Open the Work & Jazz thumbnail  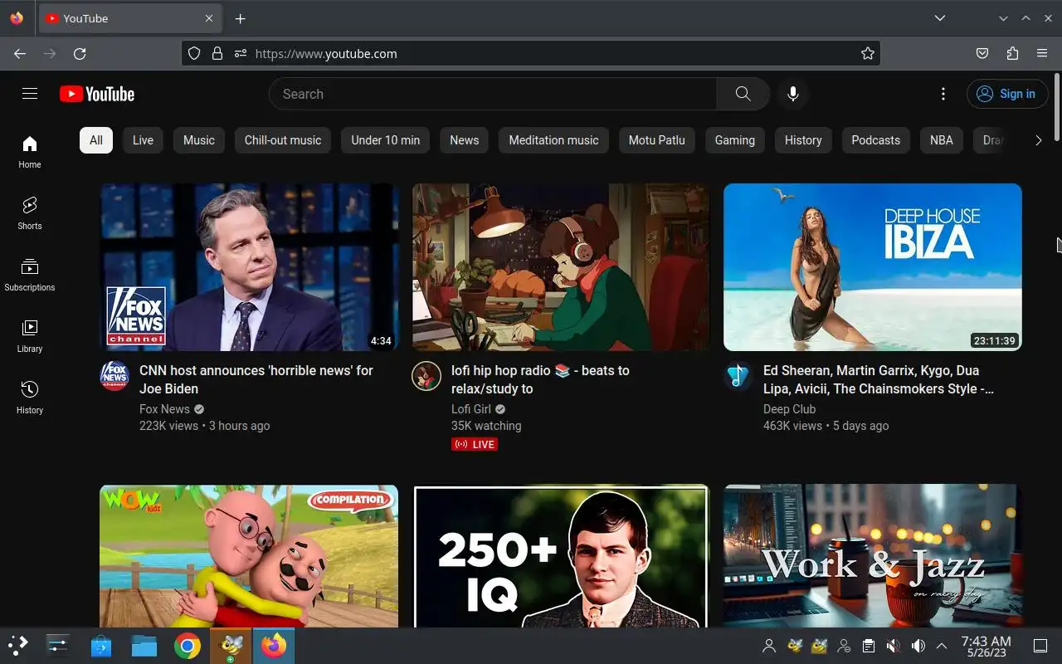click(873, 556)
